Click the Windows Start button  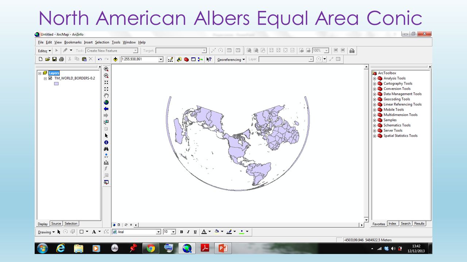click(43, 248)
